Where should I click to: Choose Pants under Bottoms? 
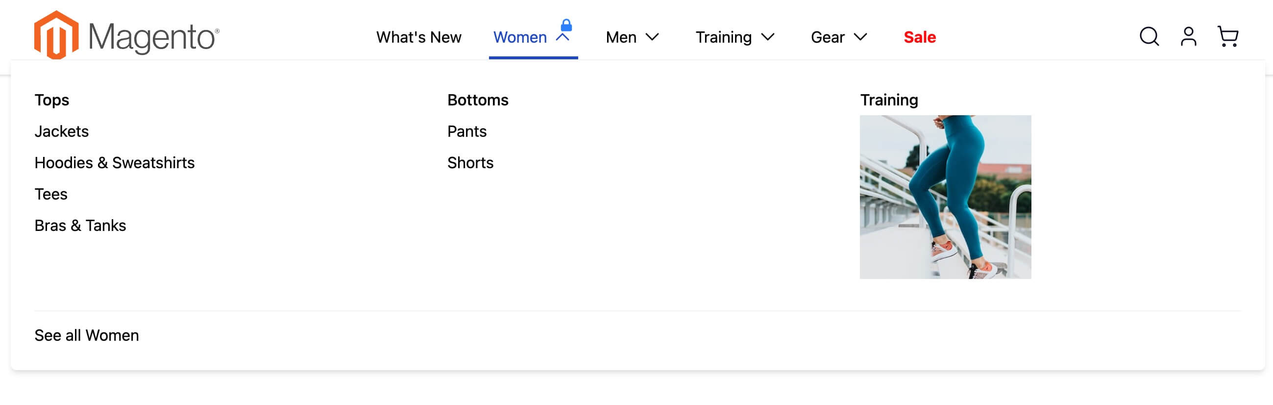(x=466, y=131)
